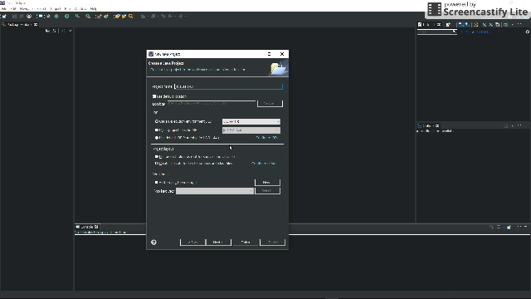This screenshot has width=531, height=299.
Task: Click the Run External Tools icon
Action: click(x=88, y=17)
